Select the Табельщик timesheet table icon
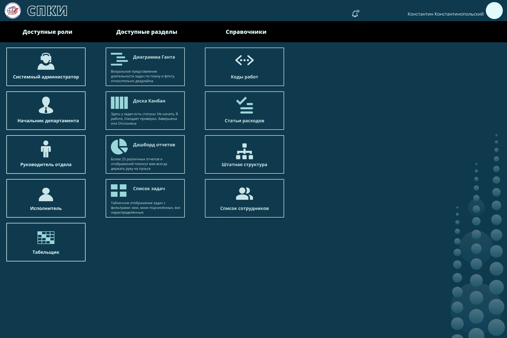The image size is (507, 338). [x=46, y=237]
